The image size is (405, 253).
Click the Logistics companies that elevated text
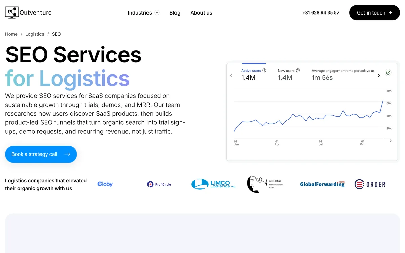coord(46,185)
